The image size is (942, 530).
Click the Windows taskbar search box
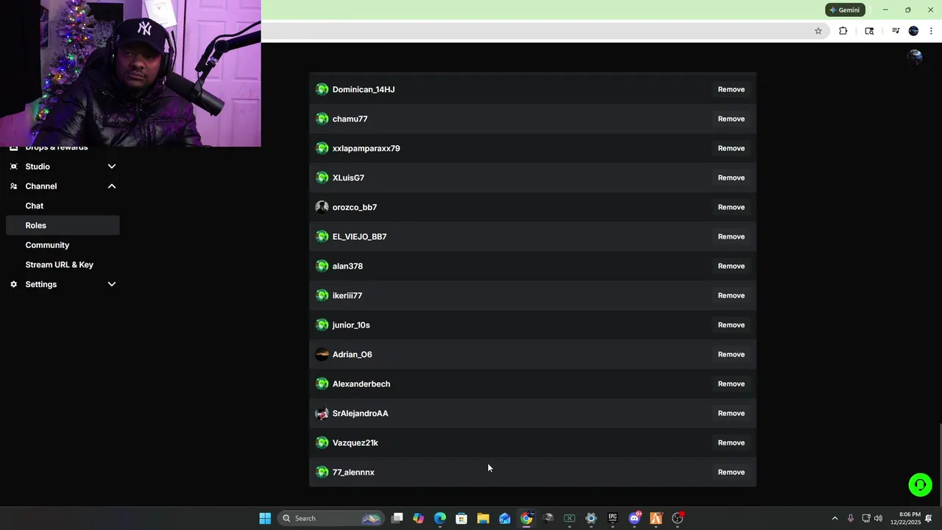point(330,518)
